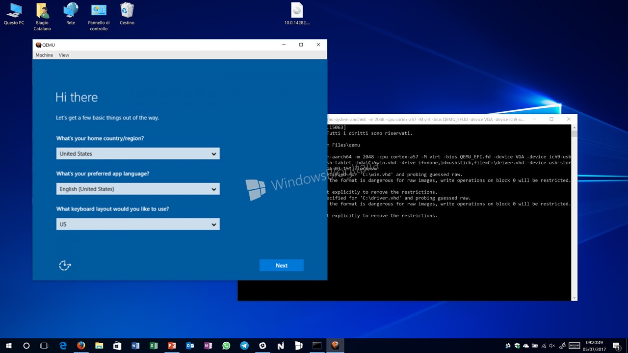628x353 pixels.
Task: Launch Firefox from the taskbar
Action: [x=81, y=346]
